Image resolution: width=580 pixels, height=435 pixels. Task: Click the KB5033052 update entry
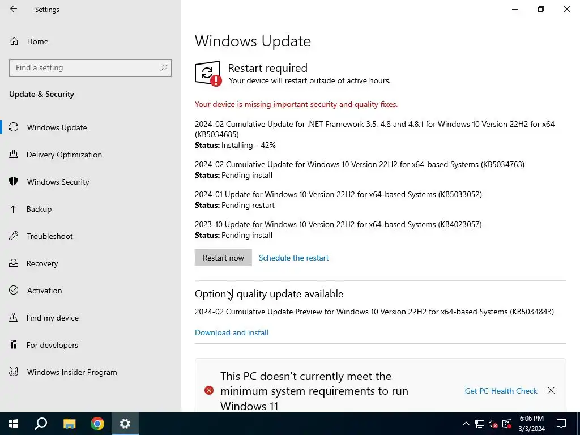(339, 194)
